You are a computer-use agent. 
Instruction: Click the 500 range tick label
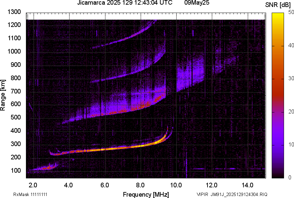pos(16,117)
